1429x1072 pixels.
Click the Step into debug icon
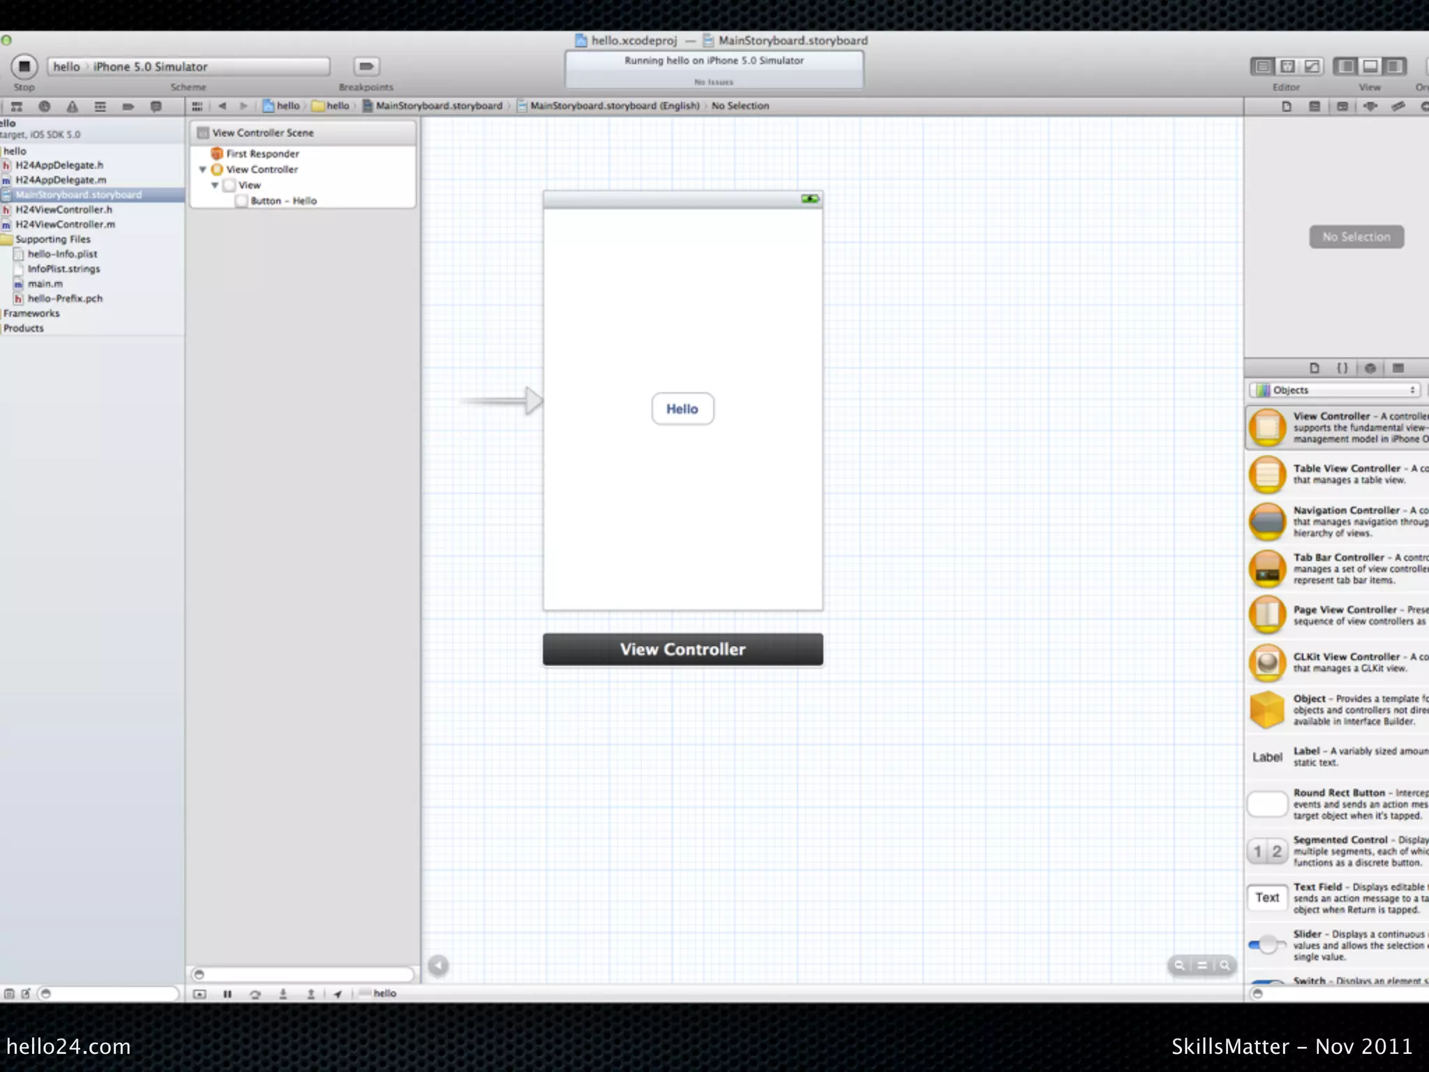pos(283,994)
